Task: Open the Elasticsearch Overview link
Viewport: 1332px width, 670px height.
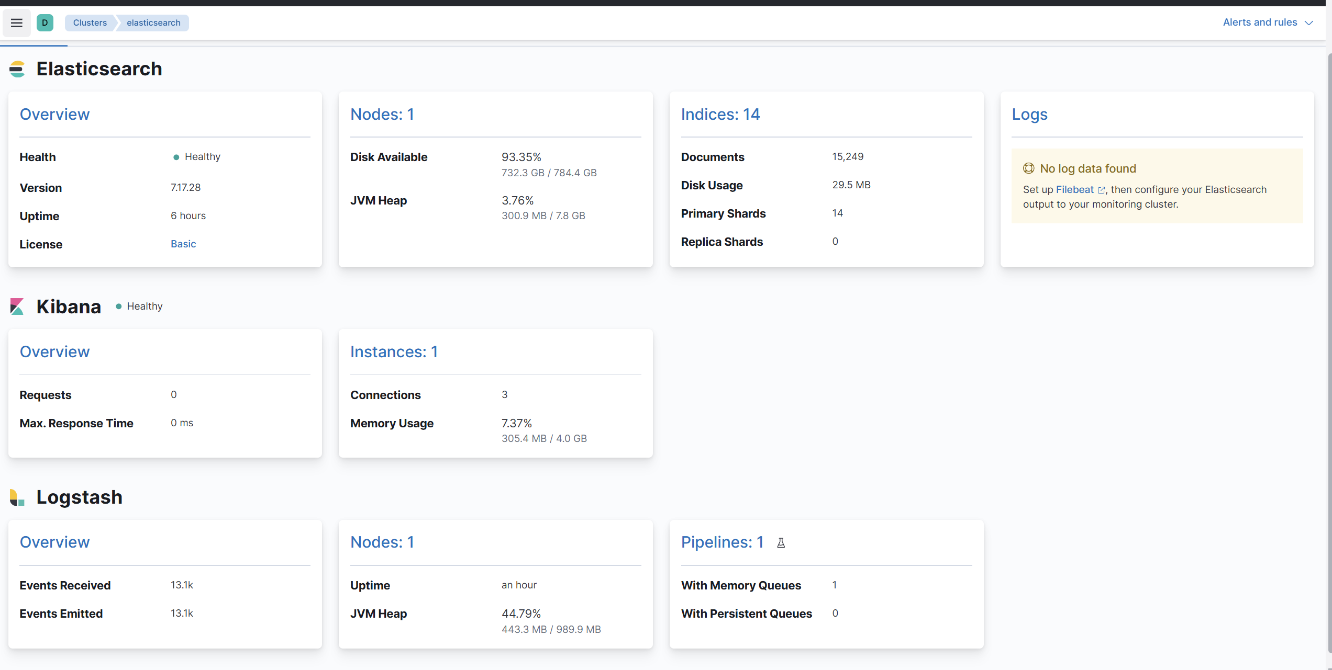Action: (54, 114)
